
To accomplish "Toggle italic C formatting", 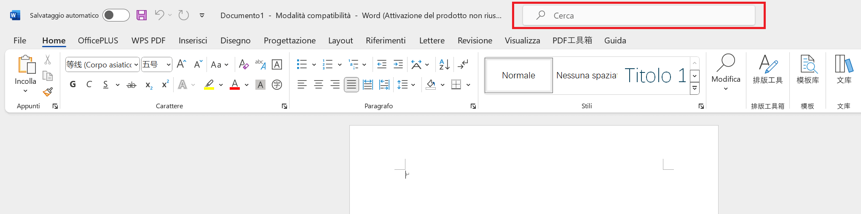I will click(x=89, y=85).
